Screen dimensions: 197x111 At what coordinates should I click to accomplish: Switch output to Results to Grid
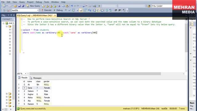[x=98, y=10]
